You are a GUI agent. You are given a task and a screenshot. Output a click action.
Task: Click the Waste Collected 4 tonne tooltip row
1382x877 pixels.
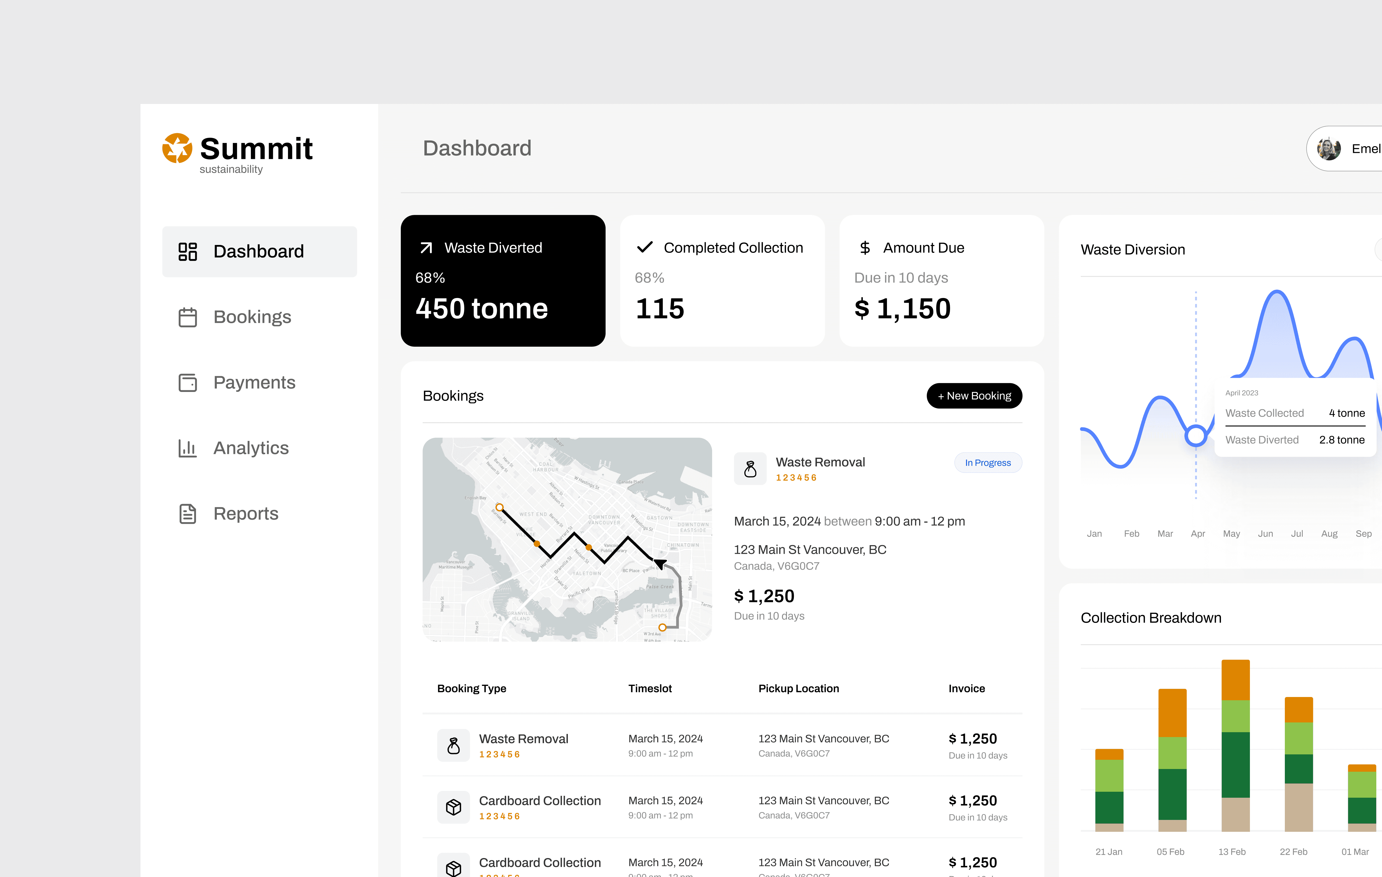tap(1295, 413)
